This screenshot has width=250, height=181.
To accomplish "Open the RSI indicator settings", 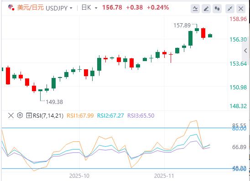I will (x=20, y=115).
